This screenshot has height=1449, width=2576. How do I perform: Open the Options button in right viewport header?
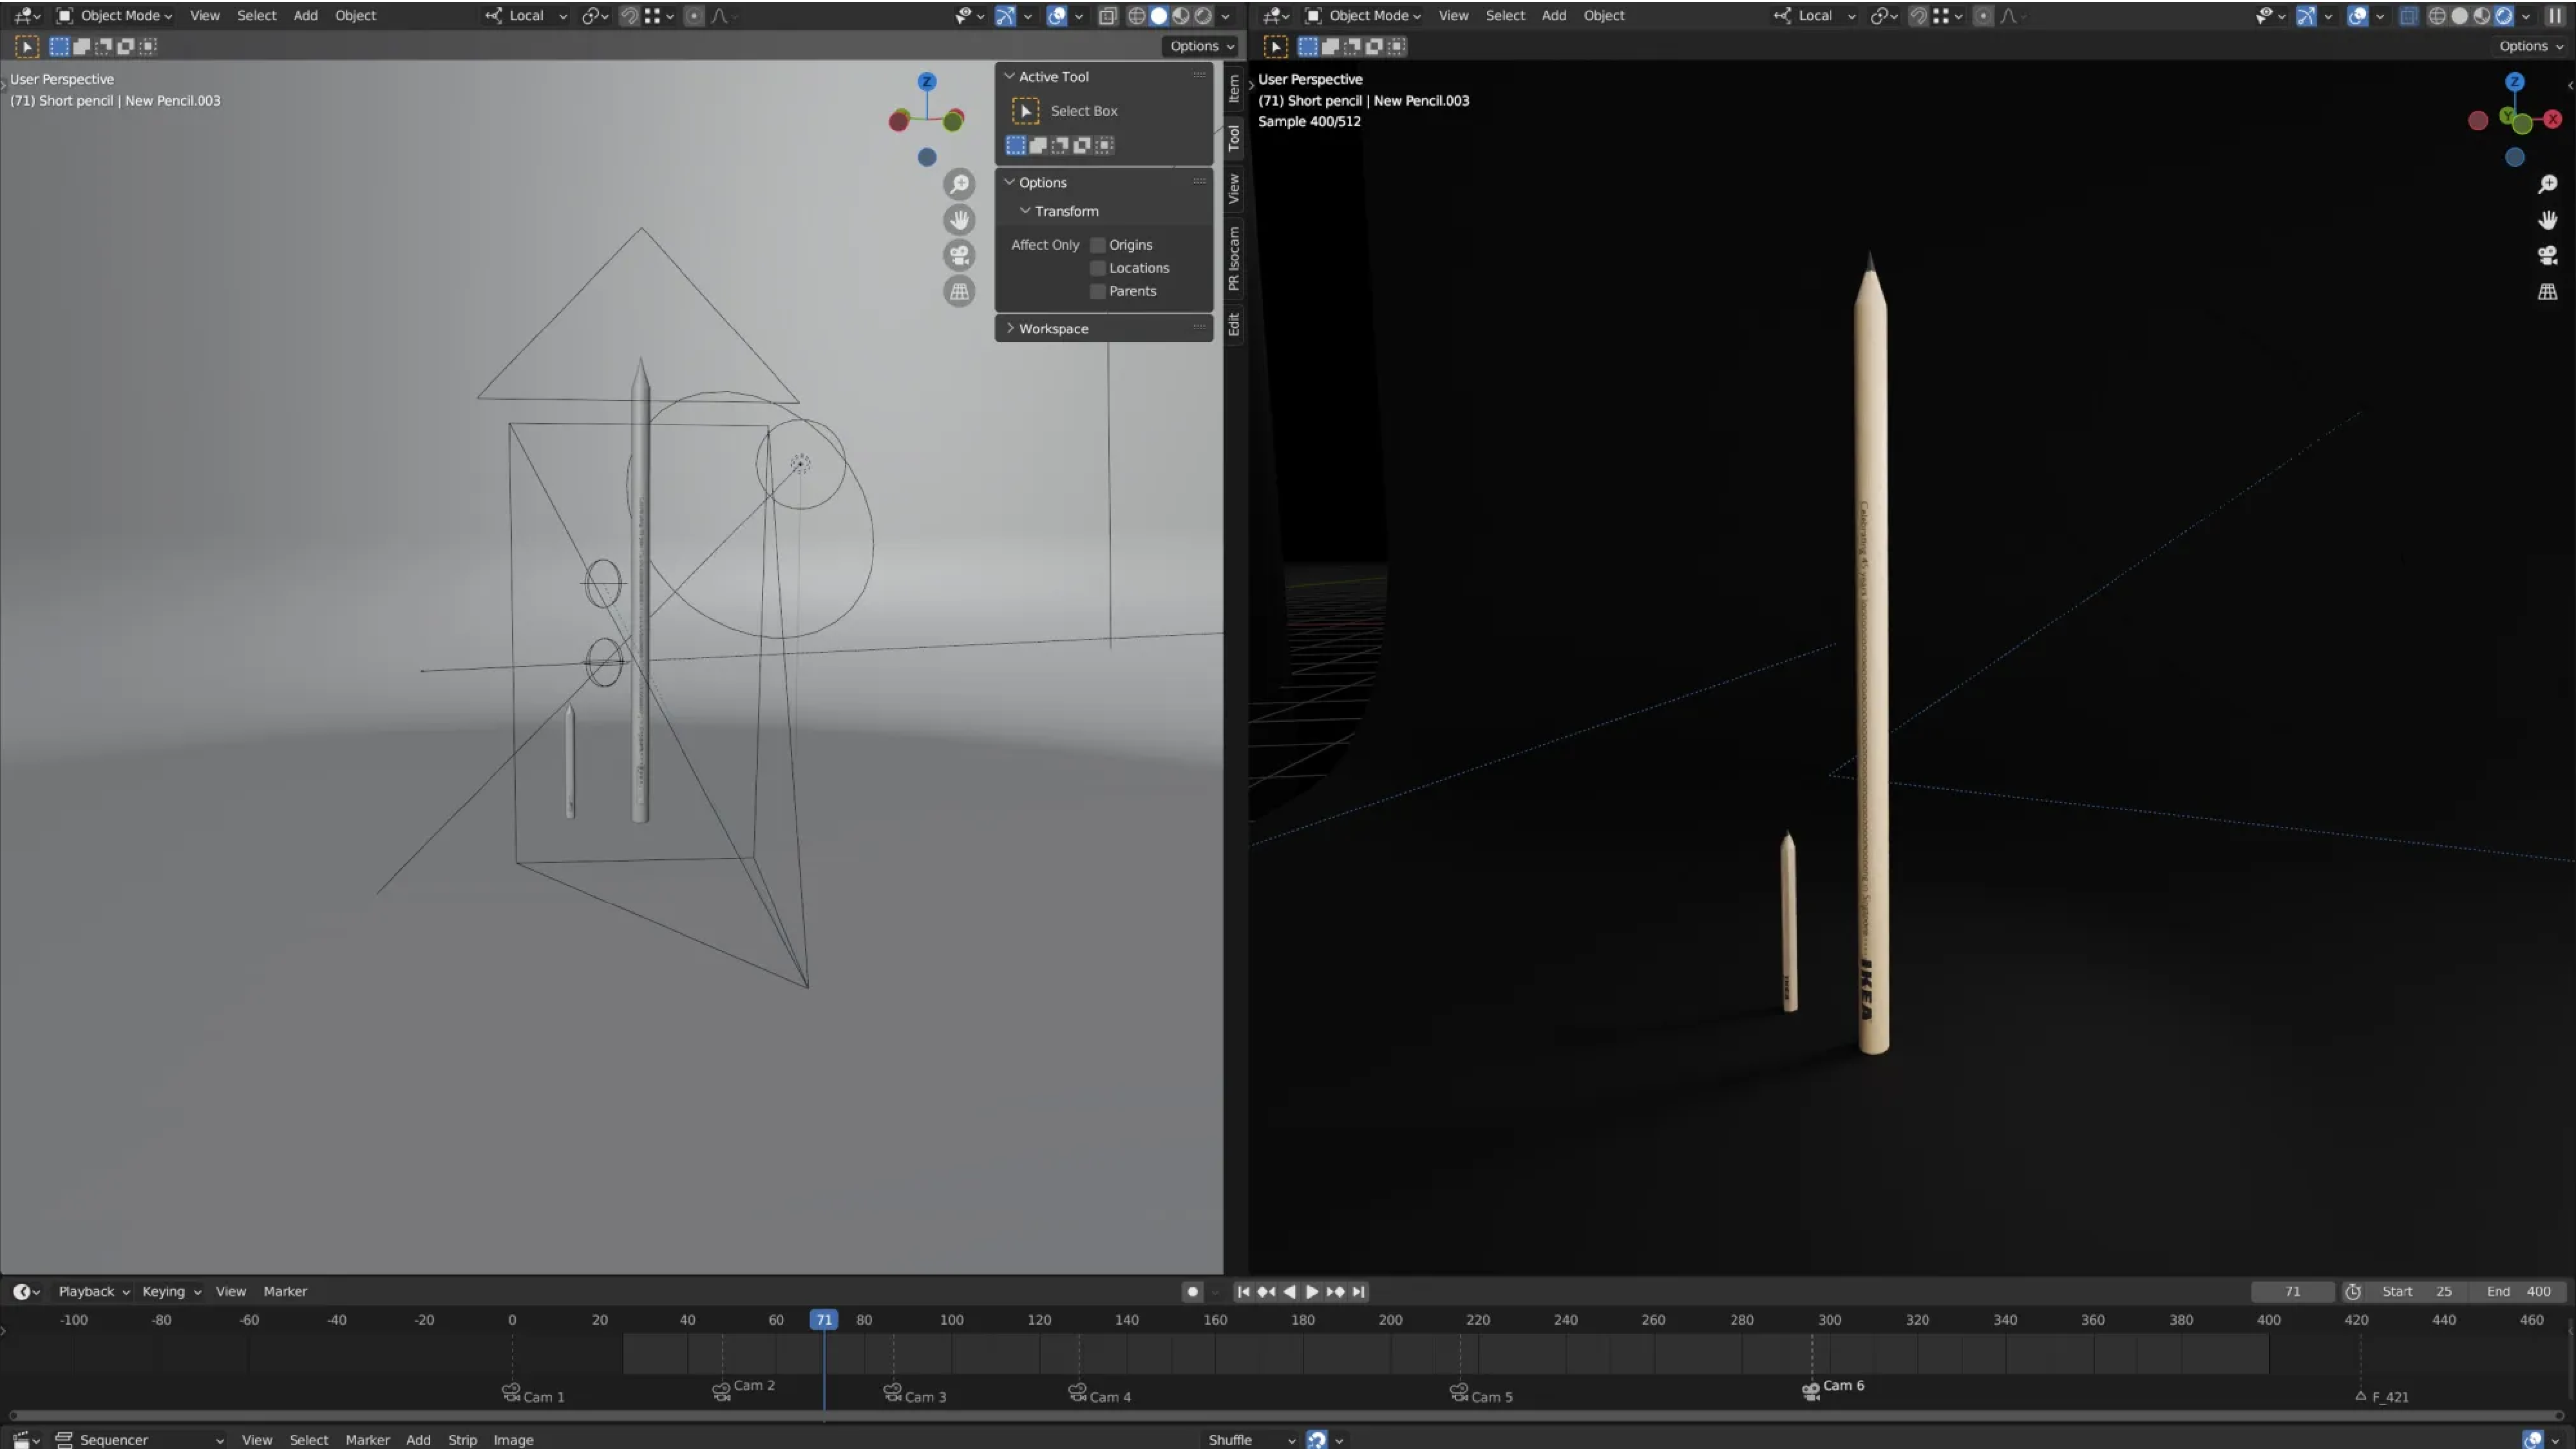coord(2530,46)
